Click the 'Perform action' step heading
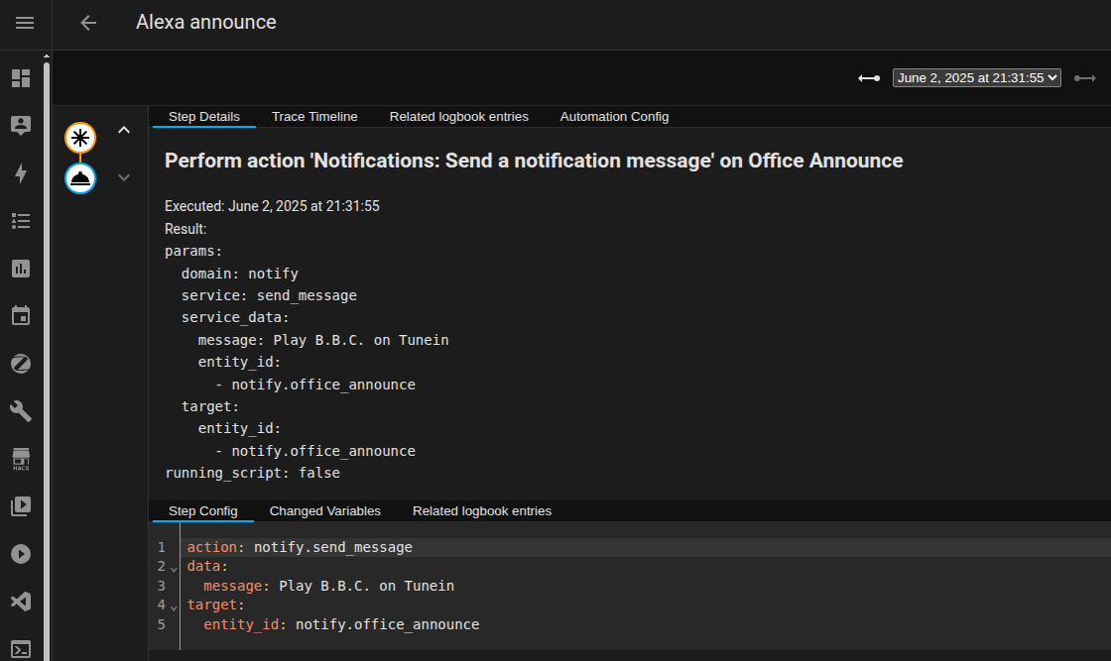The width and height of the screenshot is (1111, 661). point(534,161)
